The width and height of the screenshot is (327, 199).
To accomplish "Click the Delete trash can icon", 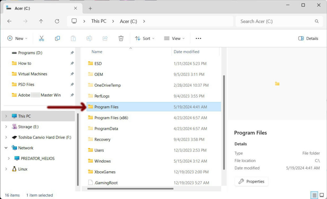I will coord(121,38).
